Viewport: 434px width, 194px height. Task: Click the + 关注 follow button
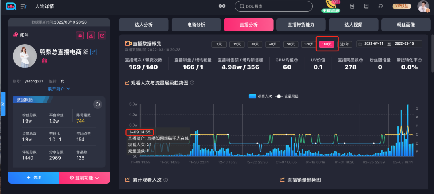tap(34, 178)
